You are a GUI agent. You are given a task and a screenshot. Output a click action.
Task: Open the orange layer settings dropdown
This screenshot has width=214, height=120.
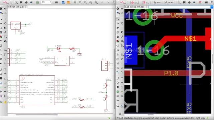click(x=69, y=2)
